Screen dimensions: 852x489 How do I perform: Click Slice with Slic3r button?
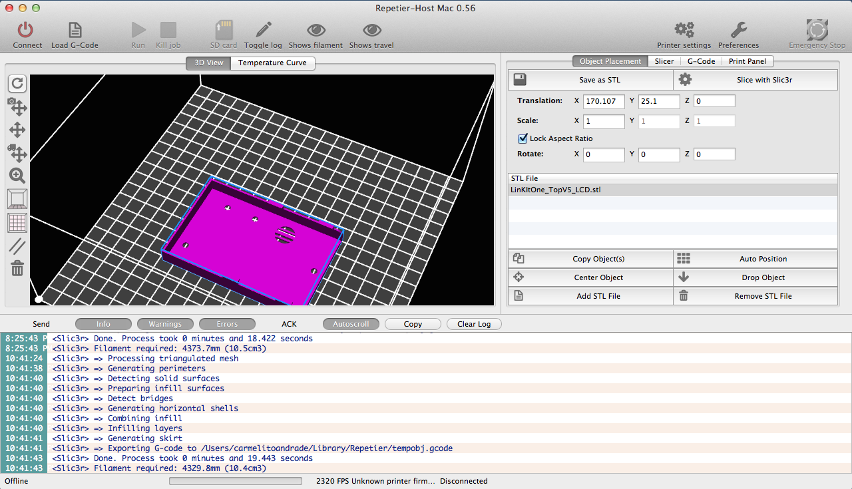pyautogui.click(x=755, y=80)
